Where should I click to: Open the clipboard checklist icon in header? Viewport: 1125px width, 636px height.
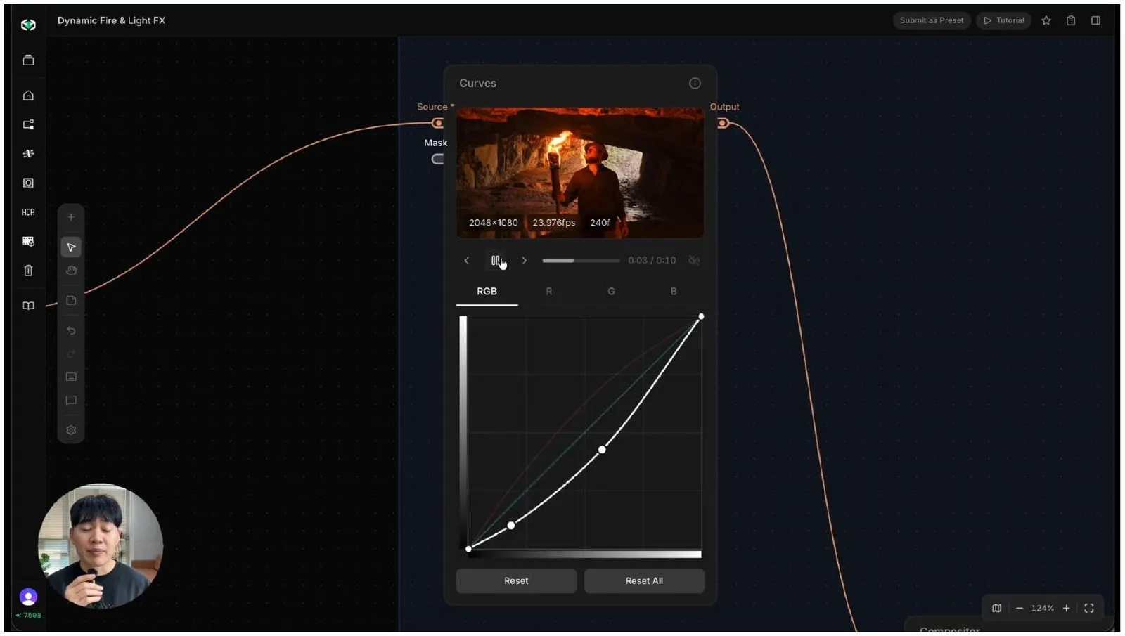pos(1071,20)
